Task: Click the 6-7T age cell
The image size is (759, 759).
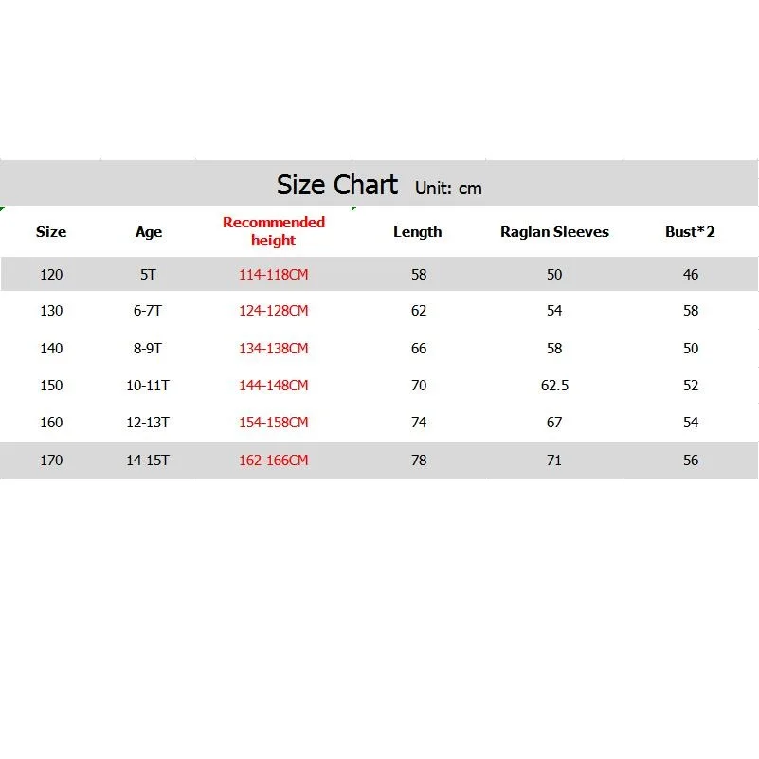Action: click(149, 311)
